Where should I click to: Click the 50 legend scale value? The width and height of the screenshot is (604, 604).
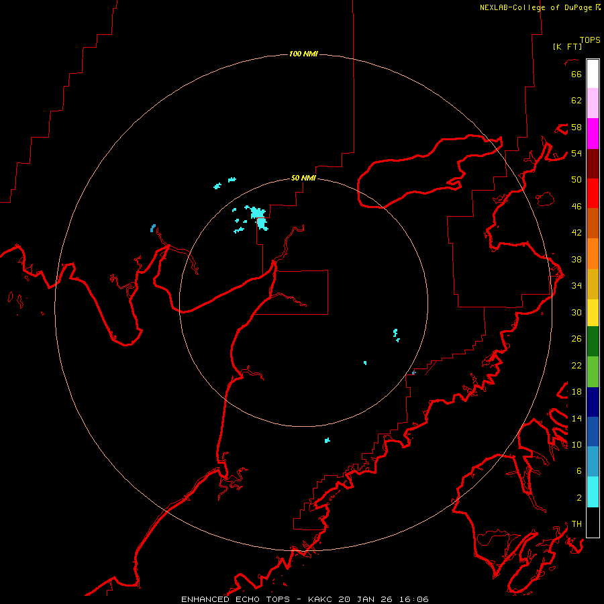(x=576, y=180)
